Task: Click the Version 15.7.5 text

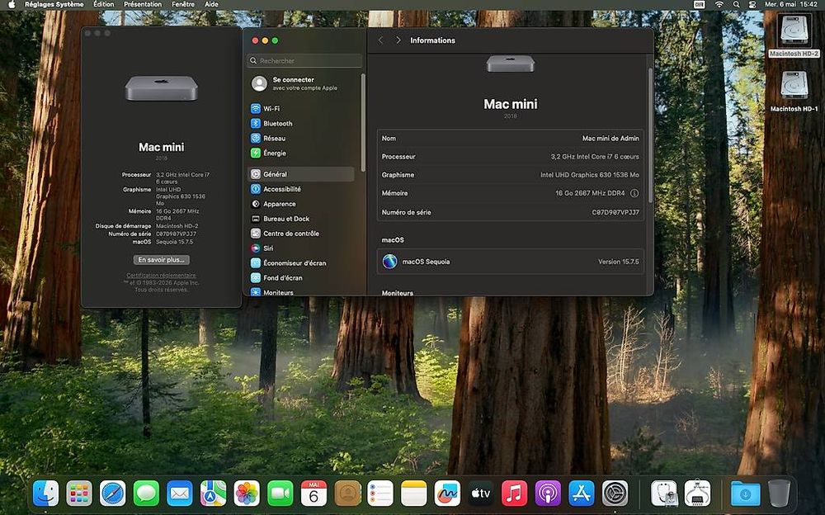Action: click(618, 261)
